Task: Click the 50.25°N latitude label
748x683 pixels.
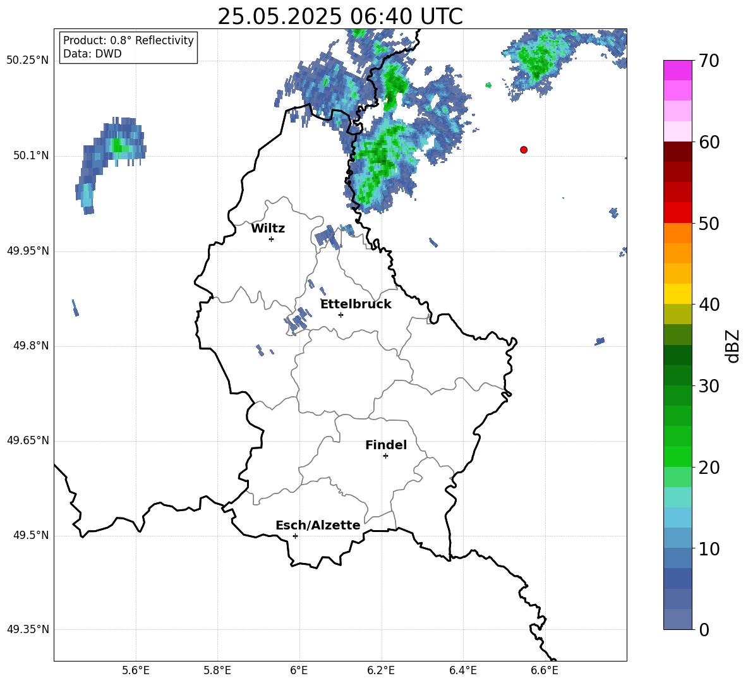Action: click(28, 61)
